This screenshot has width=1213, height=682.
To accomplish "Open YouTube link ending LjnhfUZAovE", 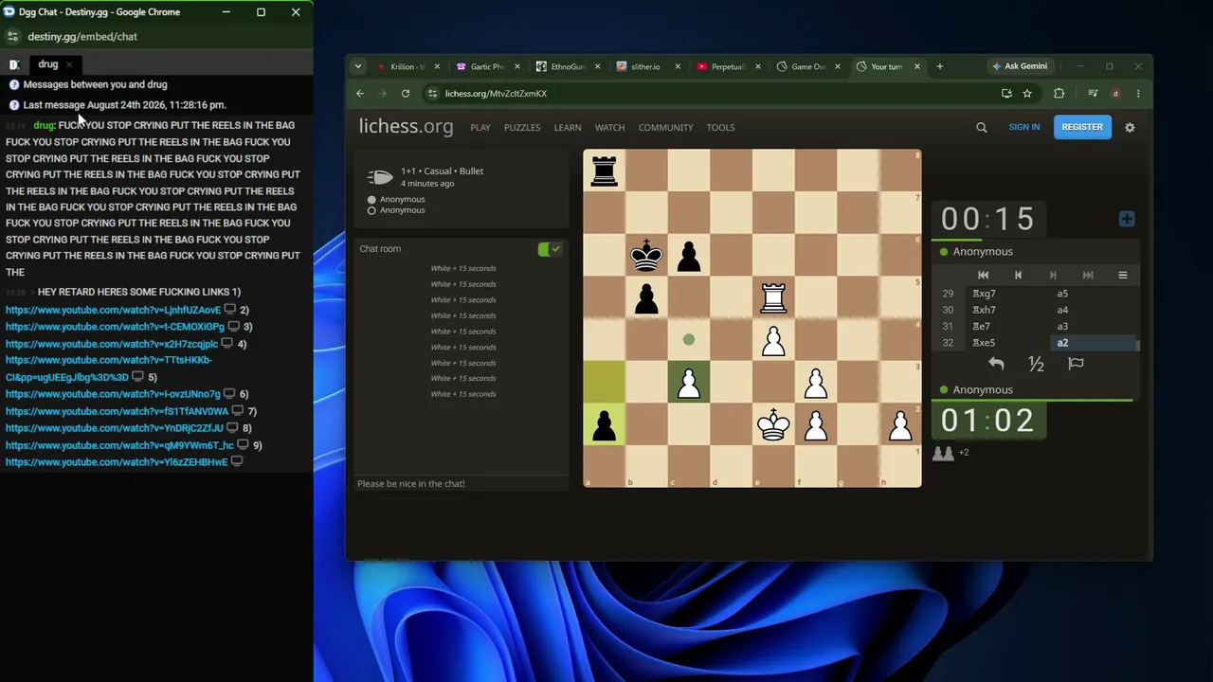I will pyautogui.click(x=113, y=310).
